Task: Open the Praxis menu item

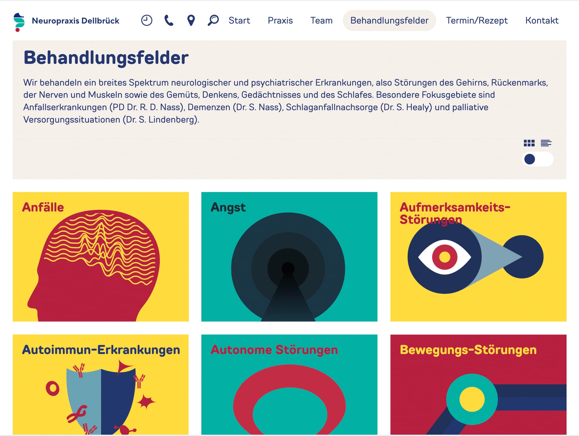Action: [x=280, y=20]
